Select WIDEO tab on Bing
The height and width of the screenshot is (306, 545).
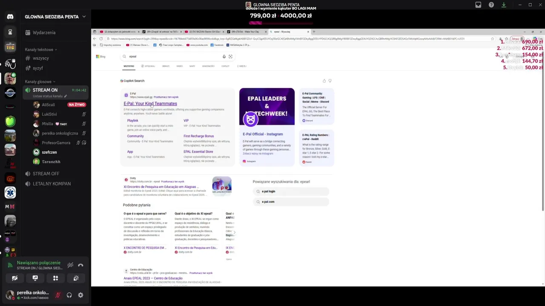coord(180,66)
